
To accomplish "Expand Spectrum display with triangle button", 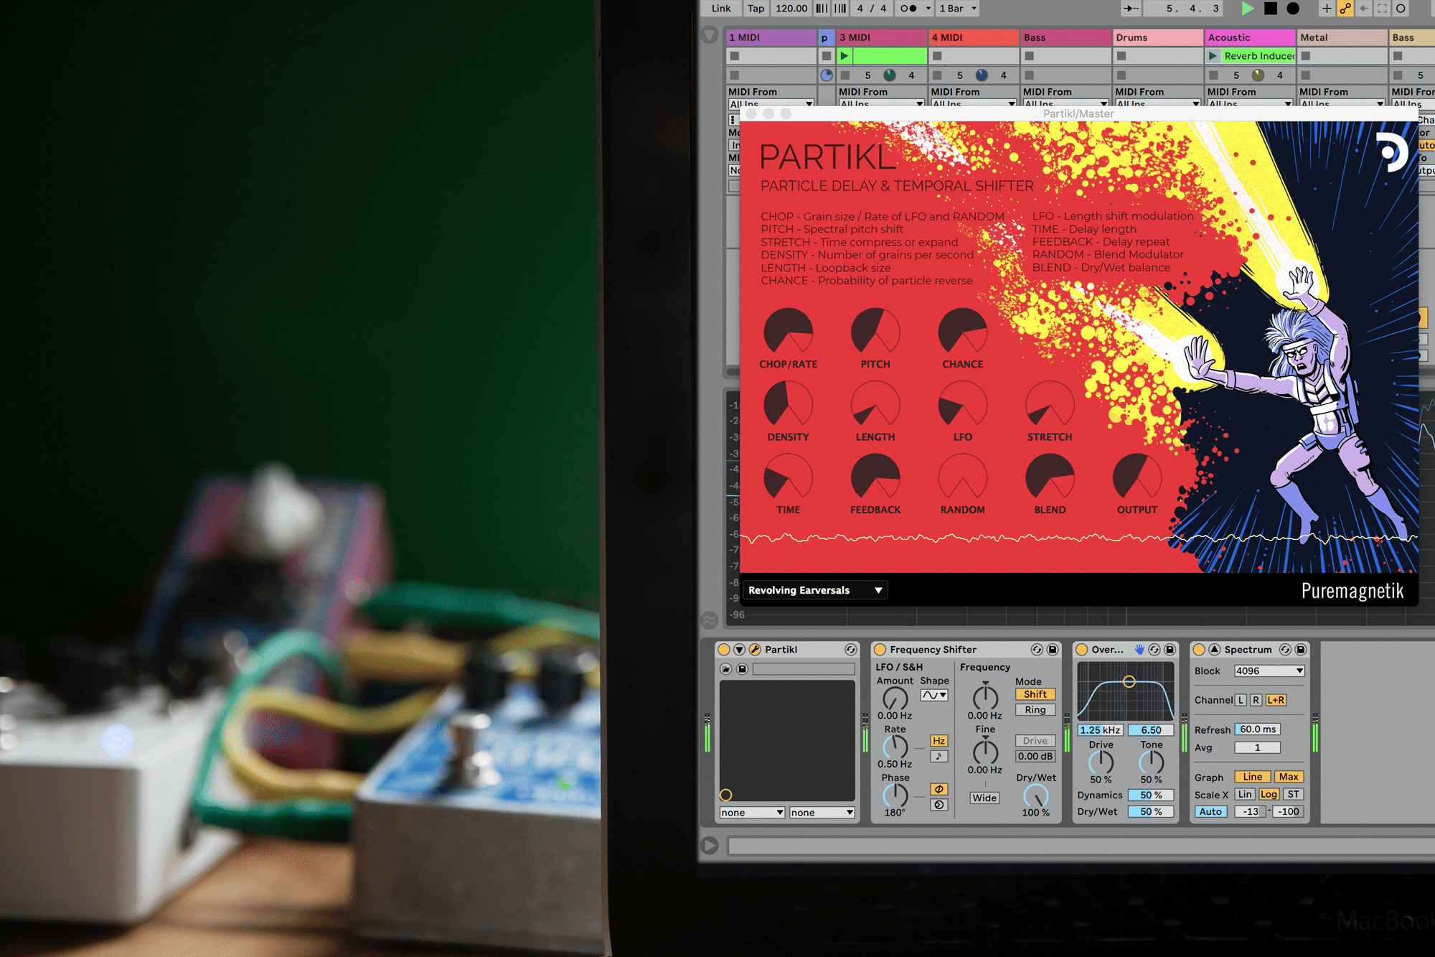I will coord(1214,650).
